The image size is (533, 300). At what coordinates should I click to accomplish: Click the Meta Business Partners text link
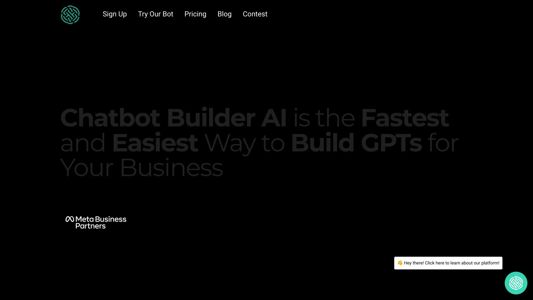95,222
